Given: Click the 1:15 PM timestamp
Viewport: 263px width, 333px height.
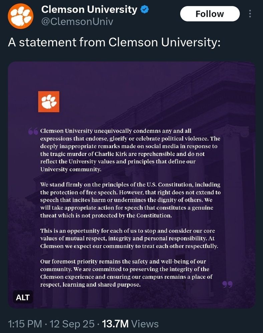Looking at the screenshot, I should (25, 324).
